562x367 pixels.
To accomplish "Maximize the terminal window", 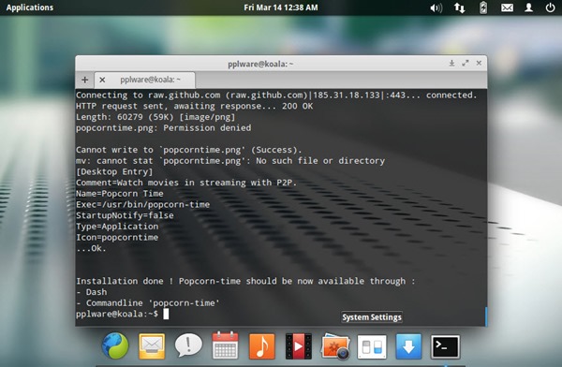I will (466, 63).
